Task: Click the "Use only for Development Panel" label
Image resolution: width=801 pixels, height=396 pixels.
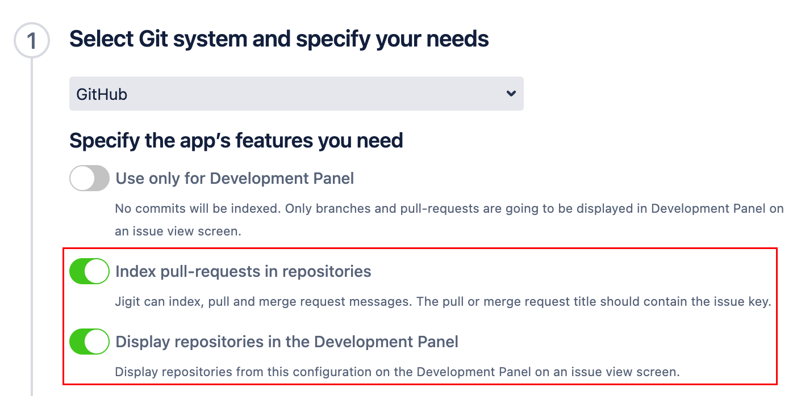Action: coord(235,179)
